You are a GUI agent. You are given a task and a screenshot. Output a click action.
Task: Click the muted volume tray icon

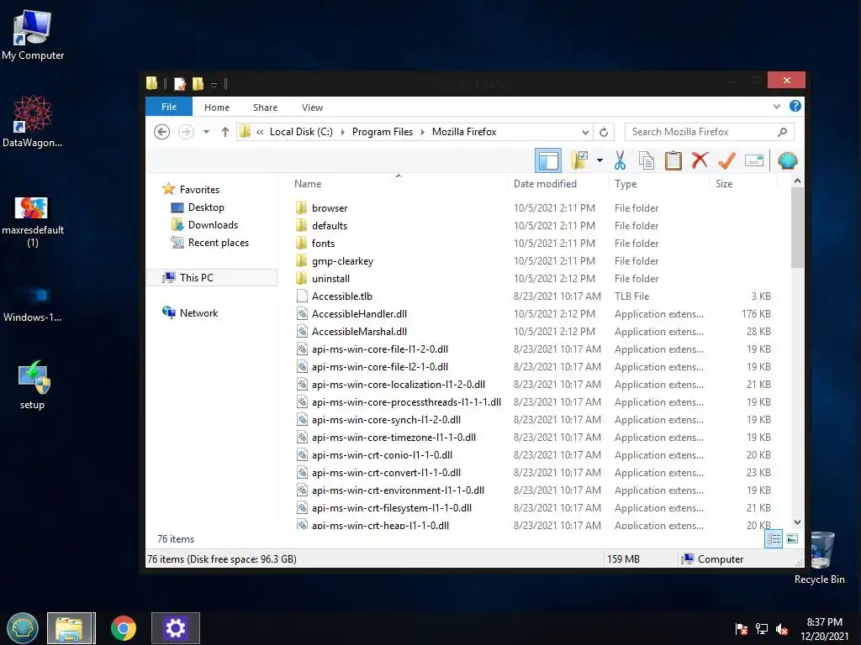[x=782, y=629]
